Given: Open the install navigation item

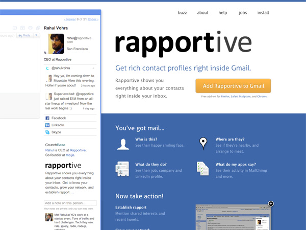Looking at the screenshot, I should pyautogui.click(x=263, y=13).
